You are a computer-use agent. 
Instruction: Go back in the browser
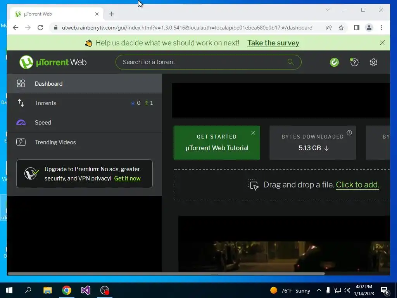(16, 28)
